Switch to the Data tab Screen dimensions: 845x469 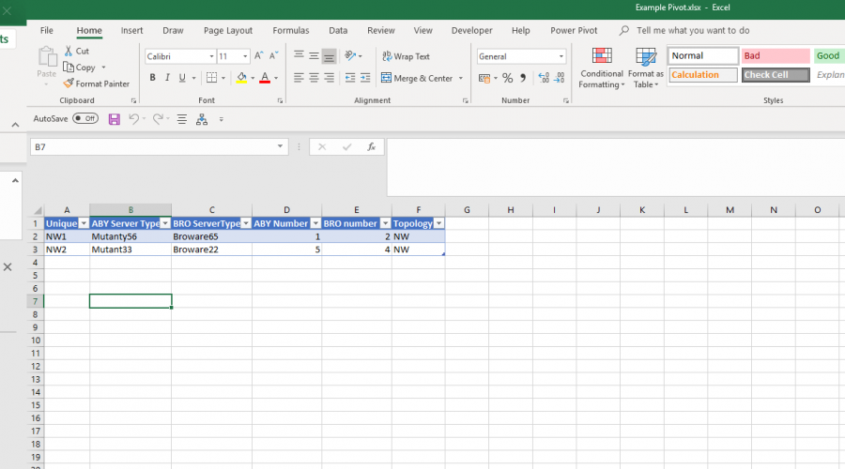338,31
